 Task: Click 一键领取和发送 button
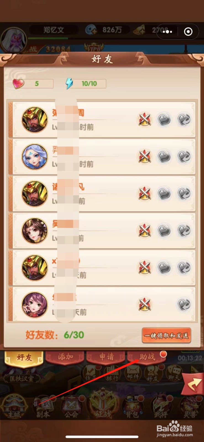coord(166,336)
